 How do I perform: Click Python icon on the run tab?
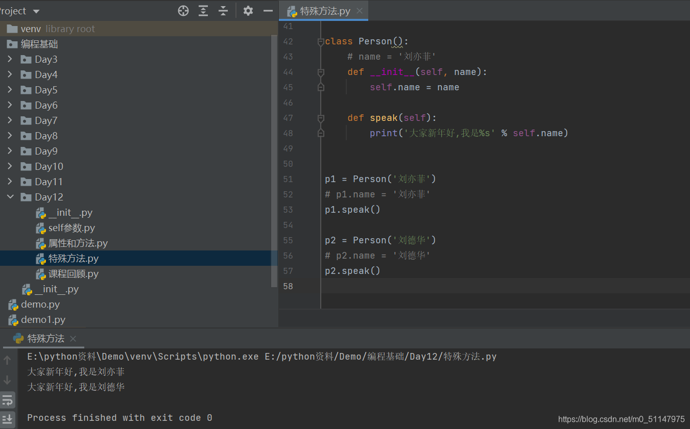(x=19, y=338)
